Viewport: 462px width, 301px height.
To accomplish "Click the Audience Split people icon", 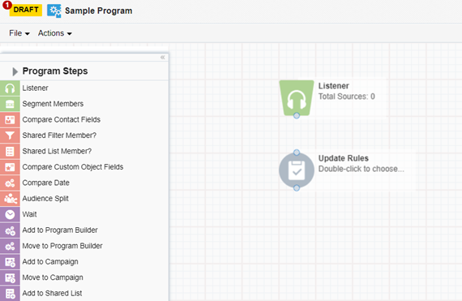I will point(10,199).
